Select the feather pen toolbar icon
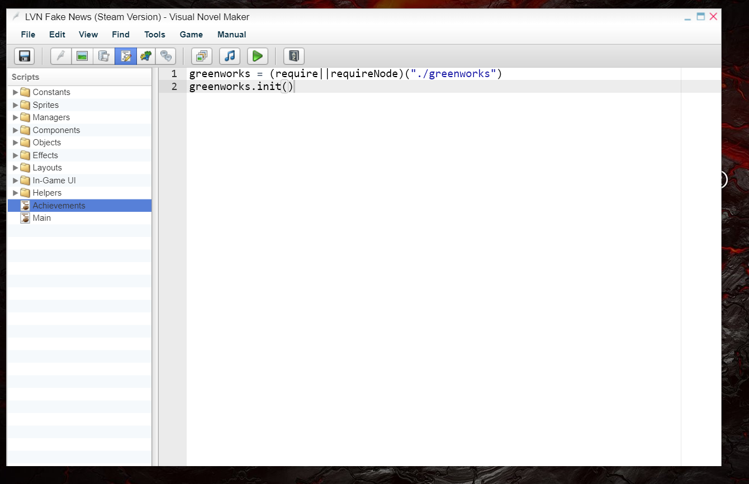Image resolution: width=749 pixels, height=484 pixels. 61,56
